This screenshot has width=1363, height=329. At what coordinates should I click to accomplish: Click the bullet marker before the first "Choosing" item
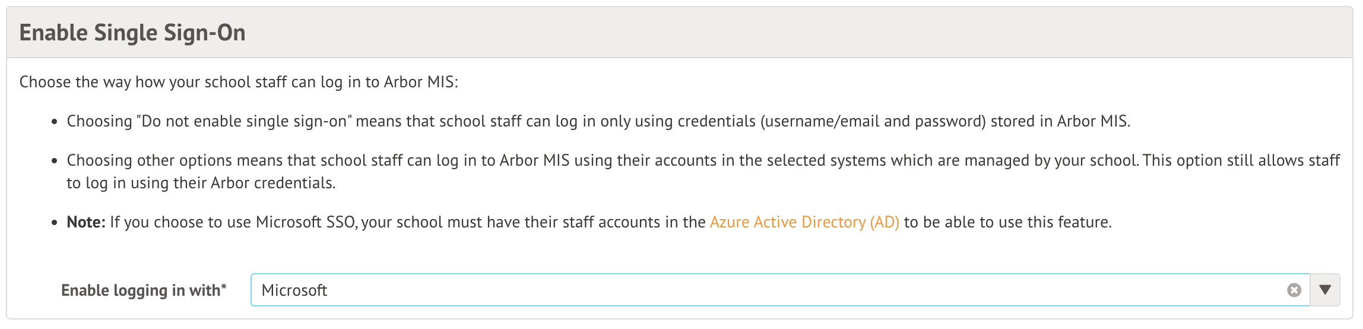(x=55, y=122)
